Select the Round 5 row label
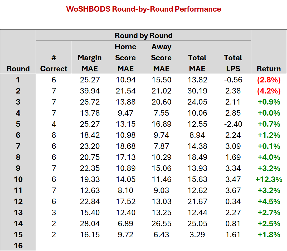 pyautogui.click(x=18, y=124)
